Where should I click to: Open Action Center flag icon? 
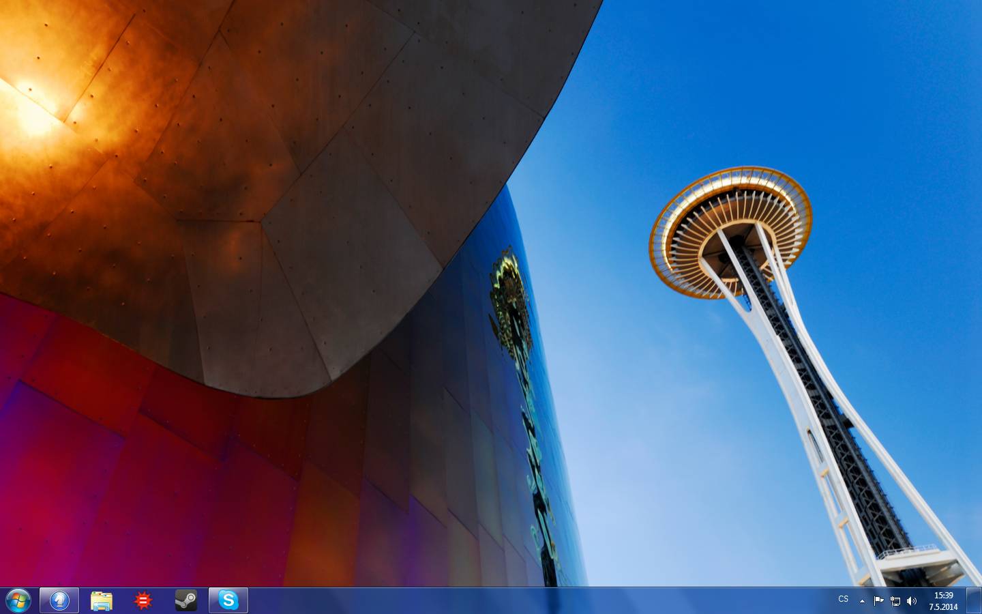click(878, 601)
